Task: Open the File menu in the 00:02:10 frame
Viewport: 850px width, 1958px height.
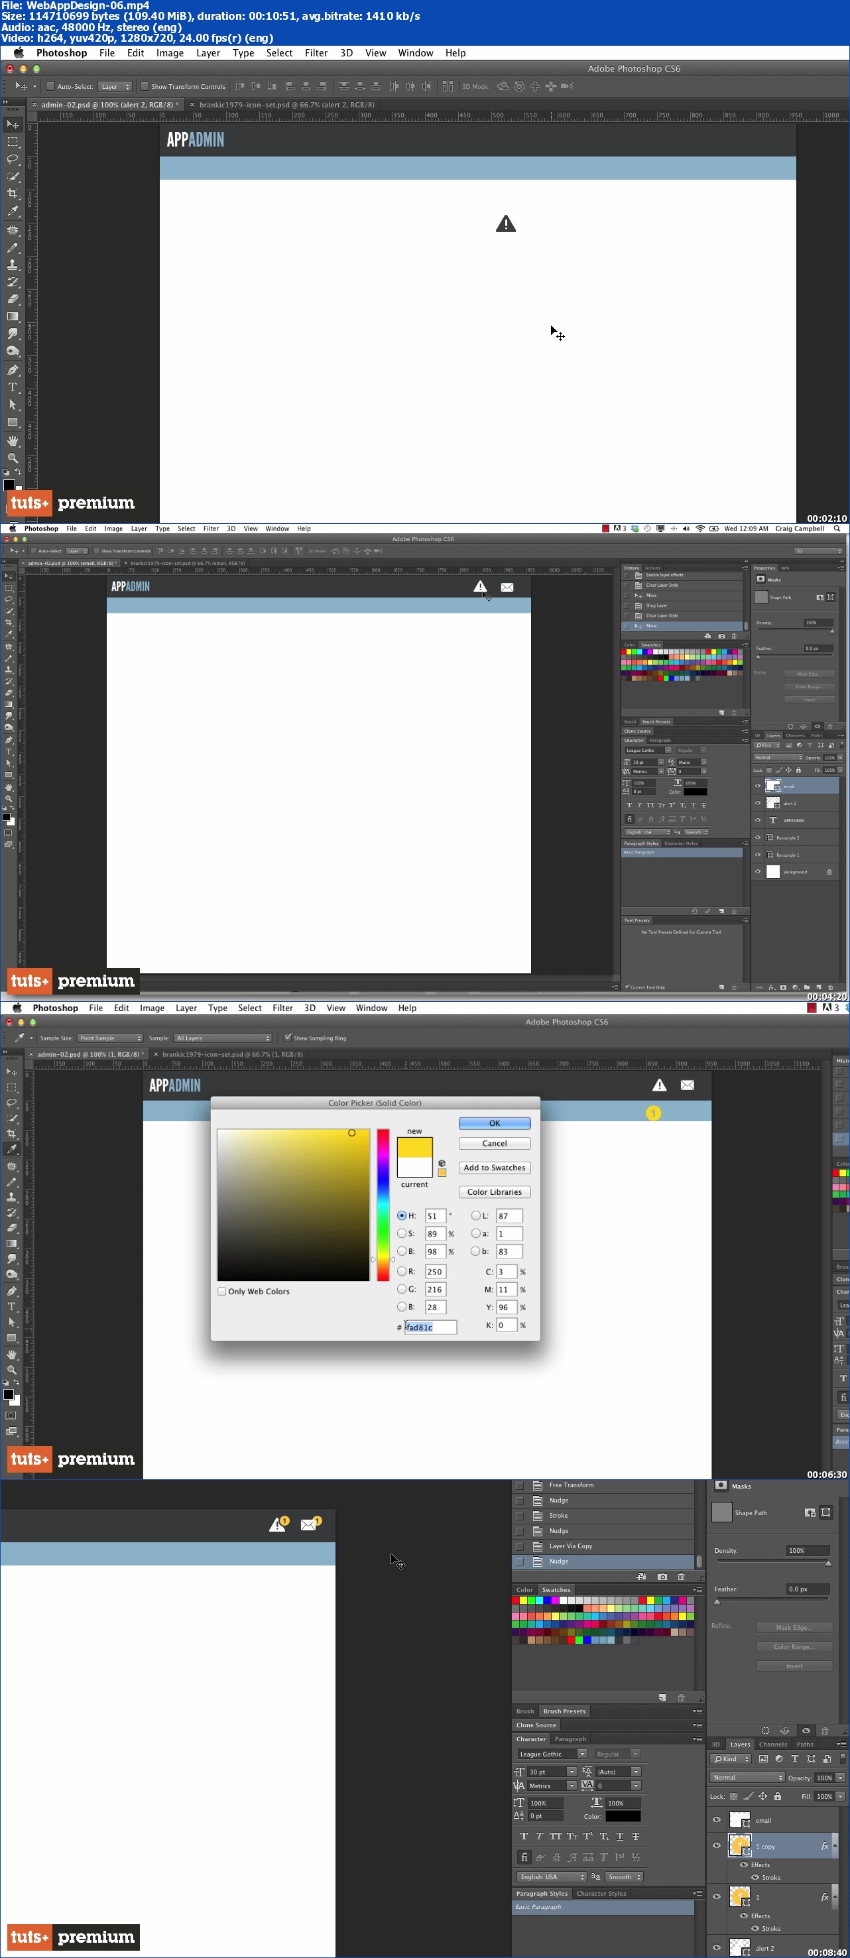Action: click(x=107, y=53)
